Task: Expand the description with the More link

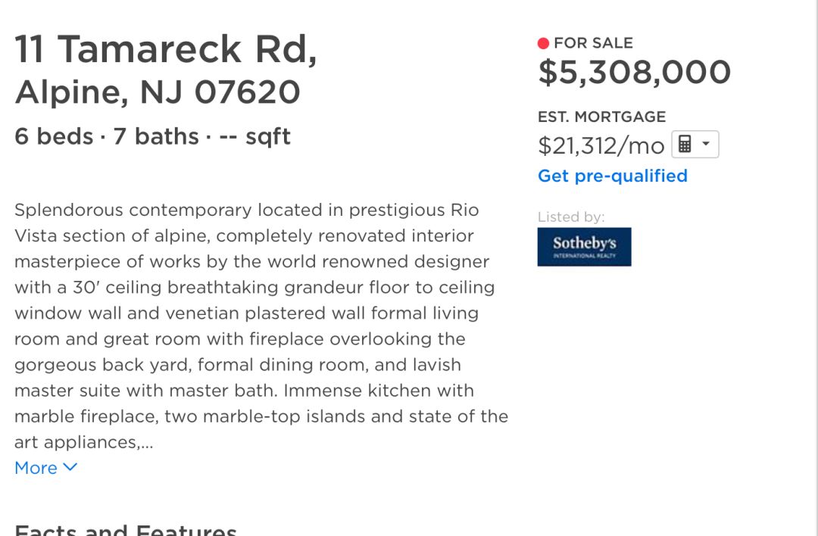Action: (36, 468)
